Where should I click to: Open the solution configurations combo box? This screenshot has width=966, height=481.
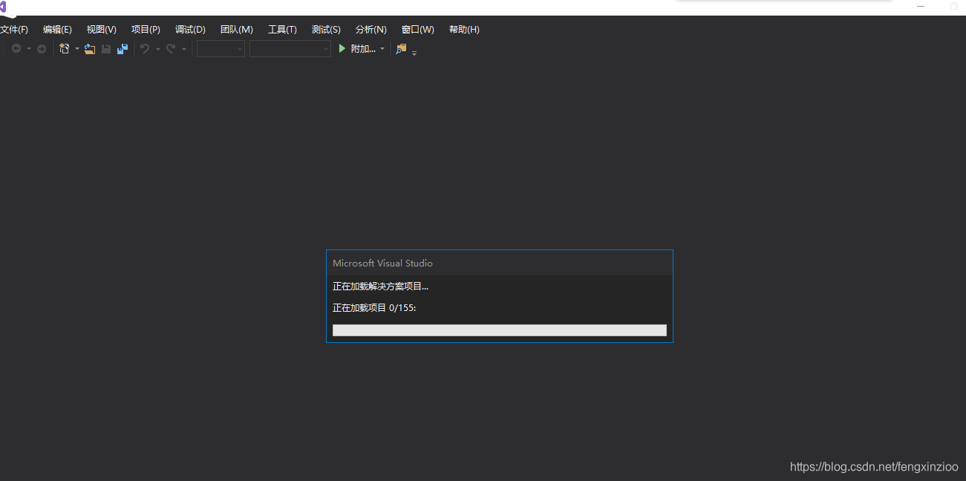click(x=221, y=49)
